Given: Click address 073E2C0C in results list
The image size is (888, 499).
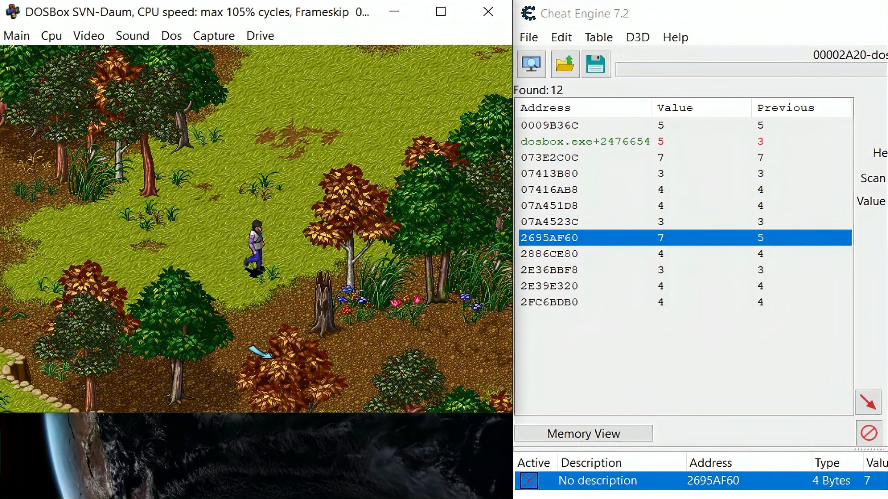Looking at the screenshot, I should [549, 157].
